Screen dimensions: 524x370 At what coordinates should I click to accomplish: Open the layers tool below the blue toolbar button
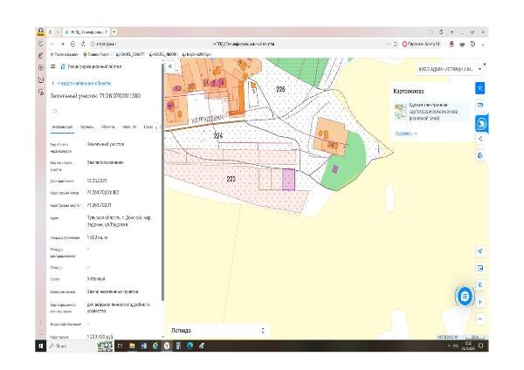tap(479, 106)
